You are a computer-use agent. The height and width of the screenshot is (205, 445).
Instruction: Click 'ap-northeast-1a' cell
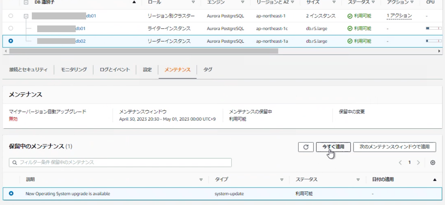(272, 41)
